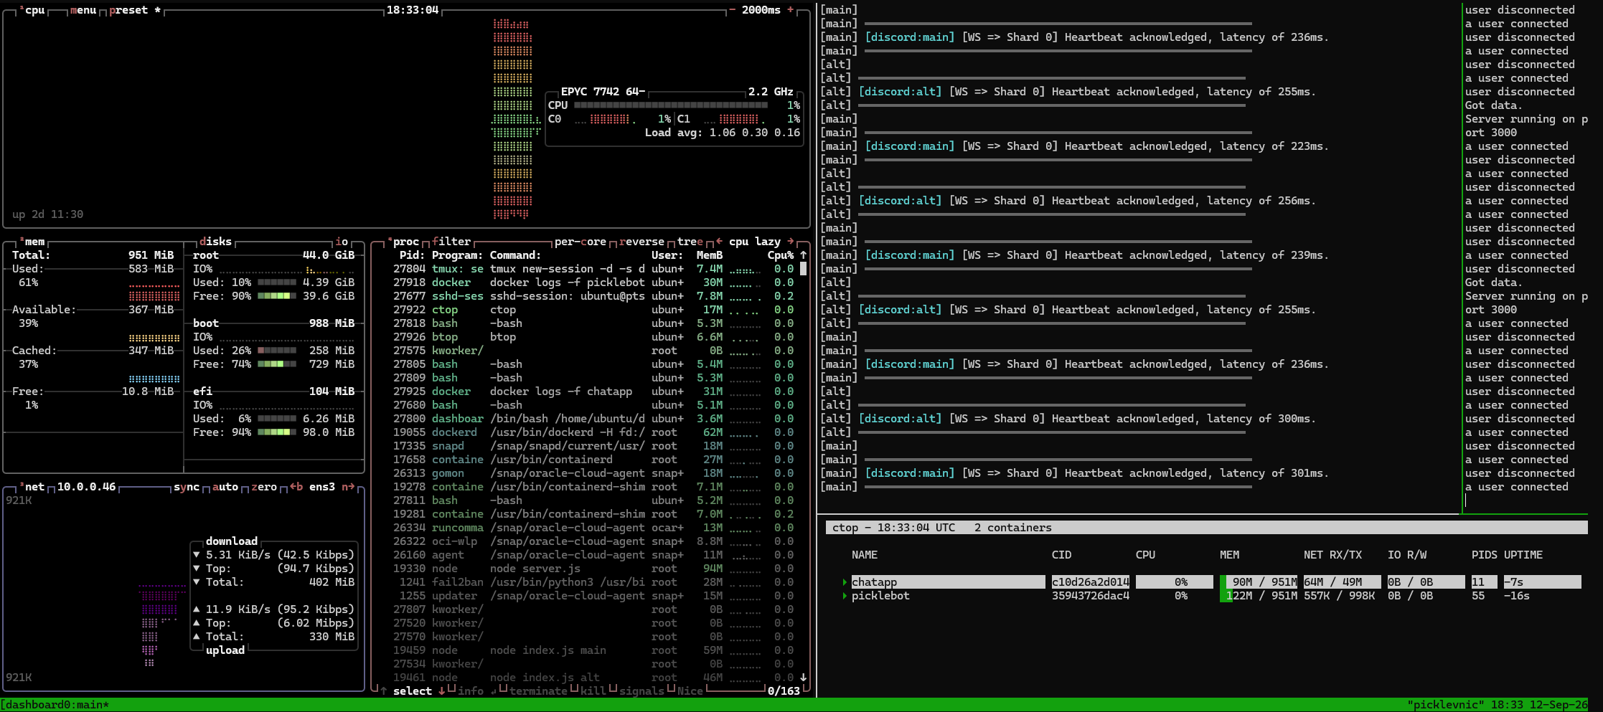Toggle network sync scaling
Viewport: 1603px width, 712px height.
coord(187,487)
